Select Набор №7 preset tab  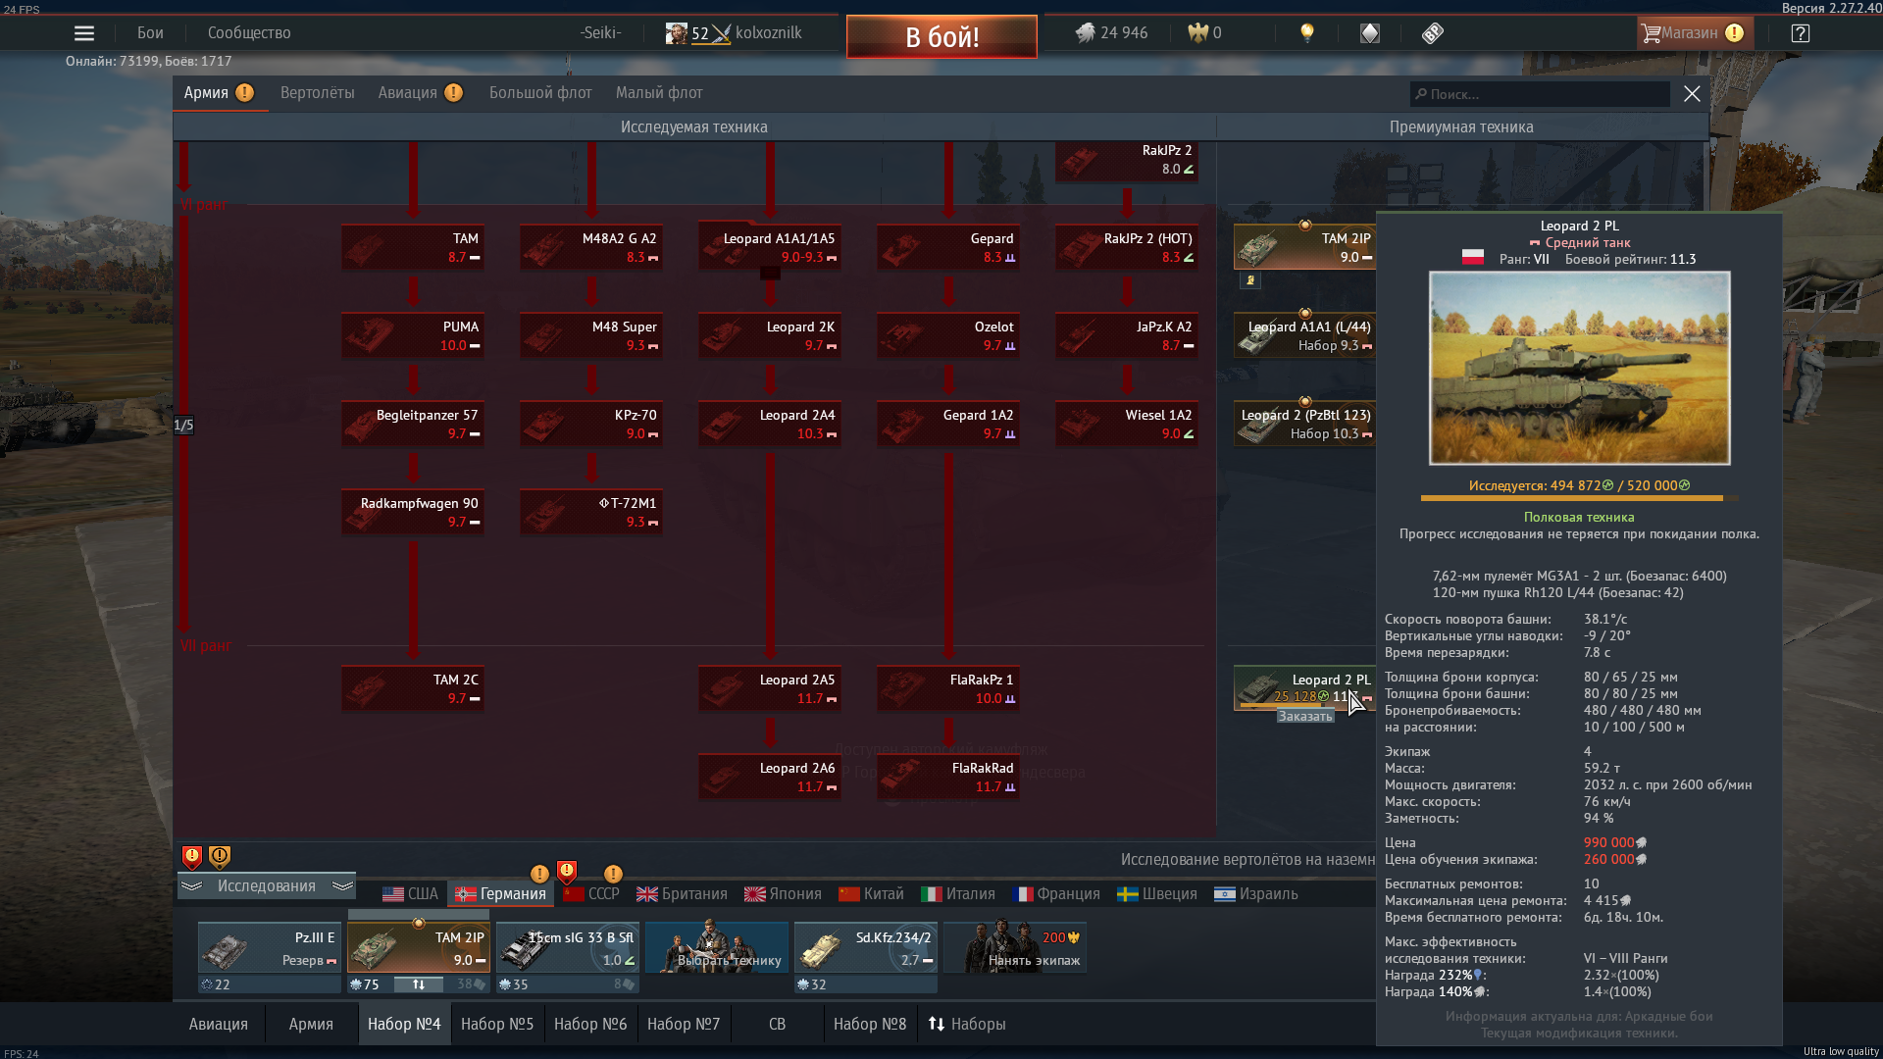click(x=684, y=1025)
